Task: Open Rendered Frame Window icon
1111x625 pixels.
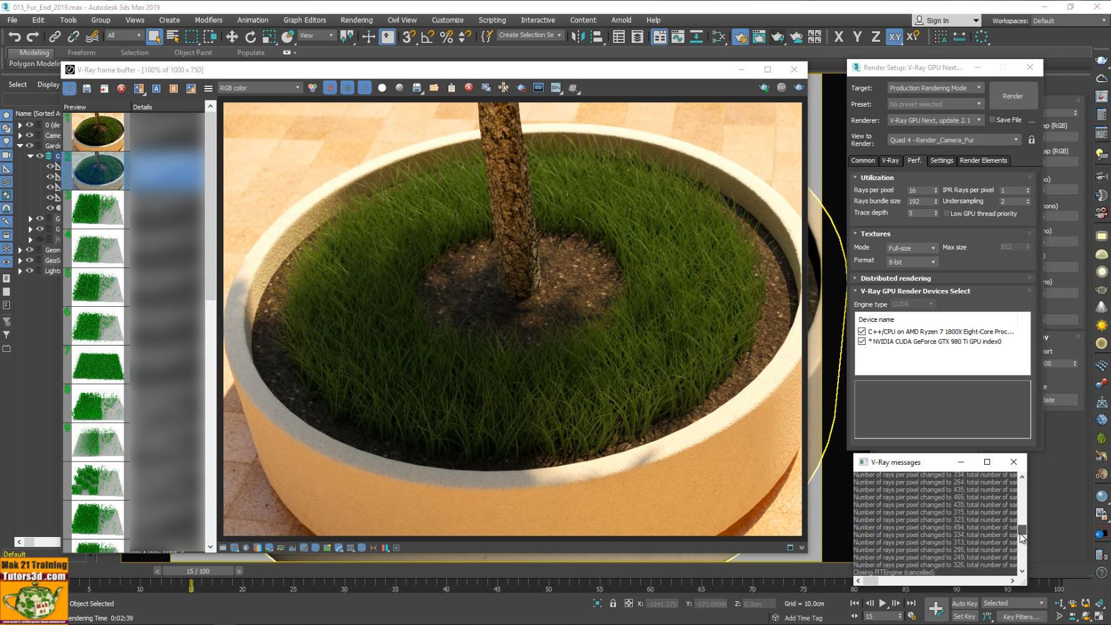Action: click(x=759, y=37)
